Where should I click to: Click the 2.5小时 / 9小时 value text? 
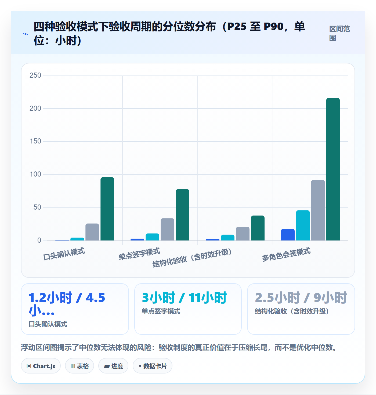point(301,298)
